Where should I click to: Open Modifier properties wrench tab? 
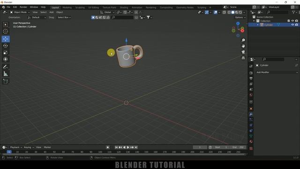(251, 115)
